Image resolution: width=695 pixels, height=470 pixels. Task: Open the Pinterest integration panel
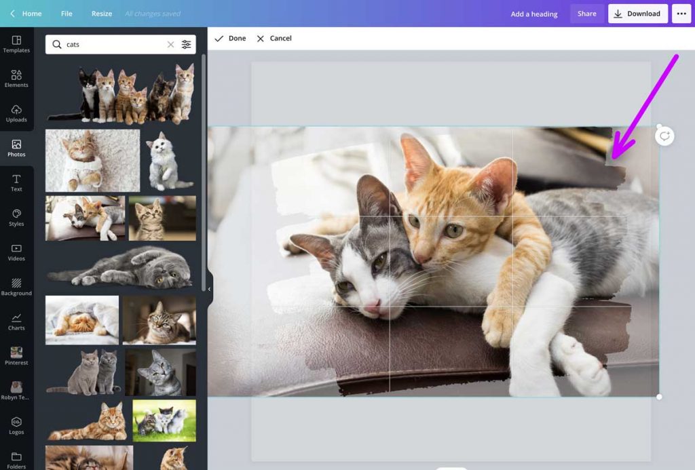pos(16,357)
